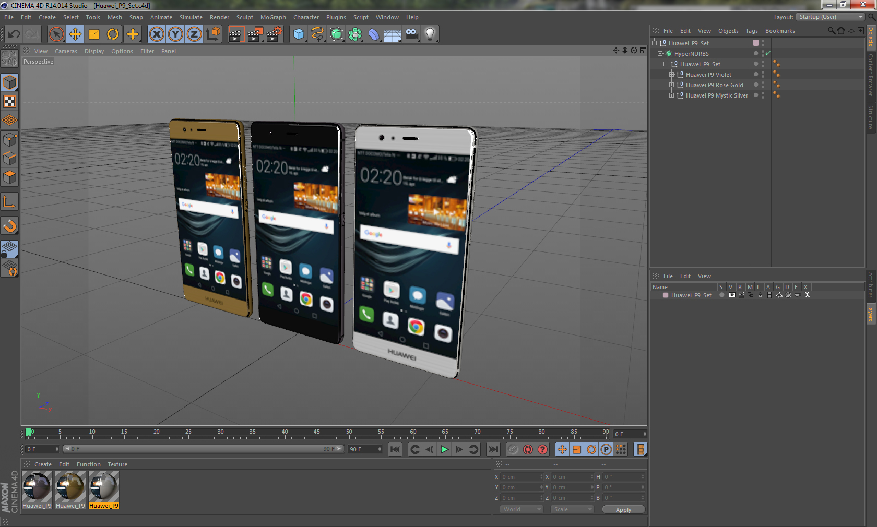Add a Cube primitive object
Viewport: 877px width, 527px height.
299,34
